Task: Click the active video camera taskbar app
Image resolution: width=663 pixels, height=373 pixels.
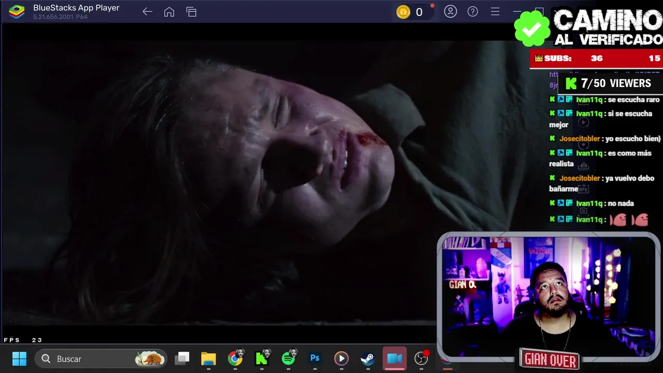Action: click(395, 358)
